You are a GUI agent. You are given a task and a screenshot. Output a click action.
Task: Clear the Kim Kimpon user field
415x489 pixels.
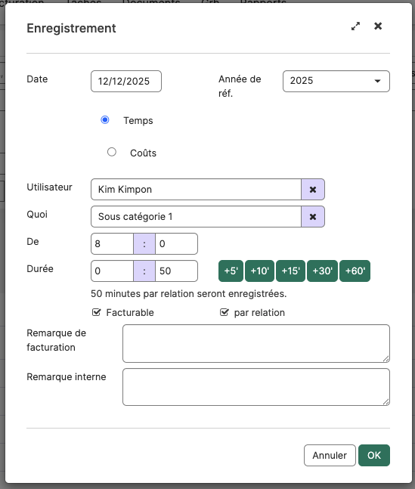pos(313,189)
